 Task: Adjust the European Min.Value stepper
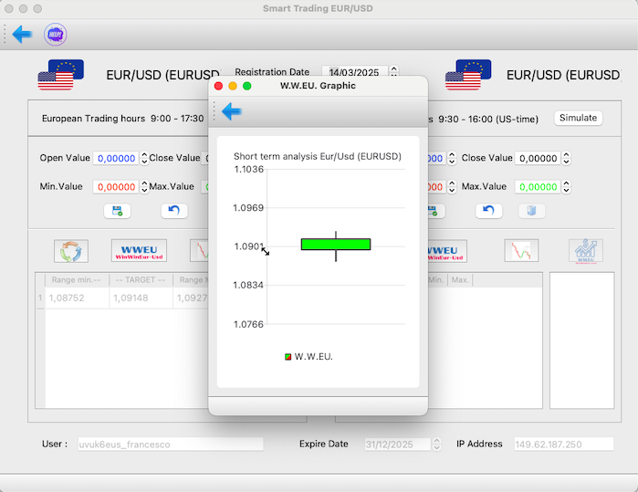click(144, 187)
